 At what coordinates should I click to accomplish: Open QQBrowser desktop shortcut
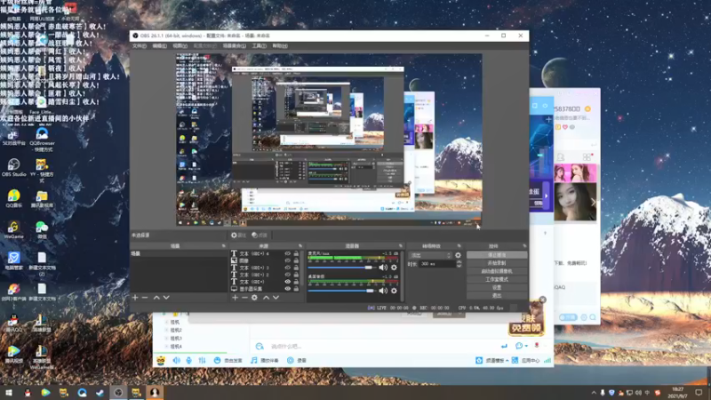pyautogui.click(x=42, y=140)
